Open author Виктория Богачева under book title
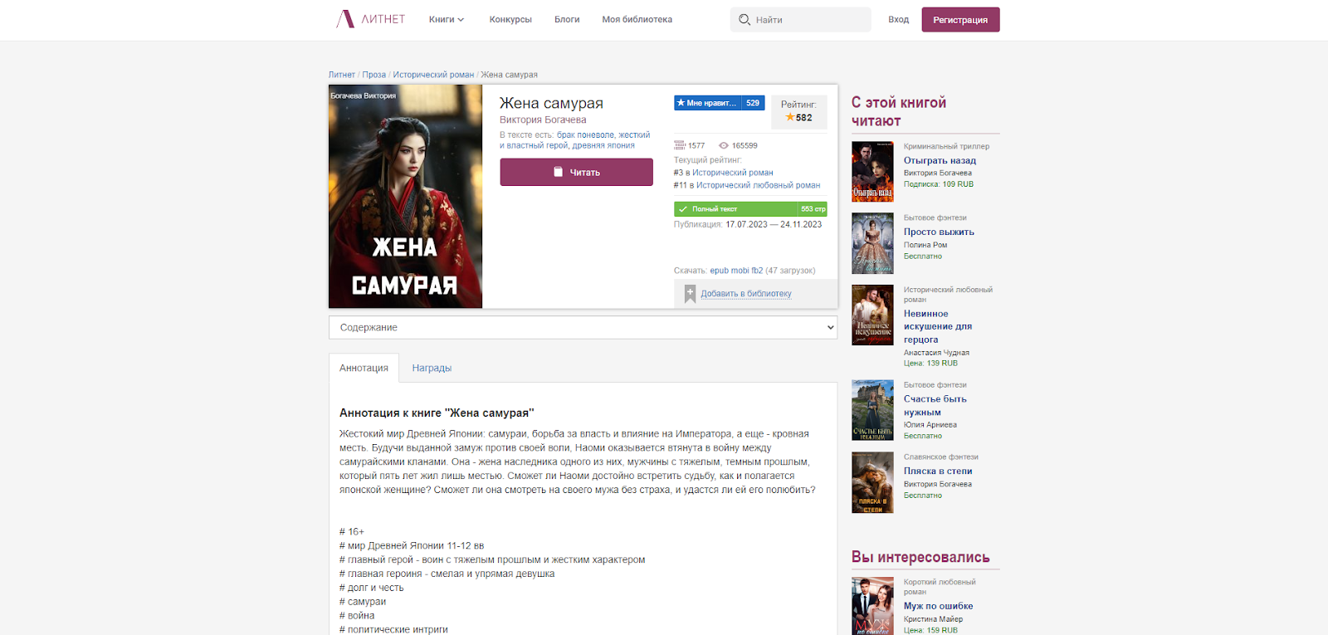1328x635 pixels. point(543,120)
